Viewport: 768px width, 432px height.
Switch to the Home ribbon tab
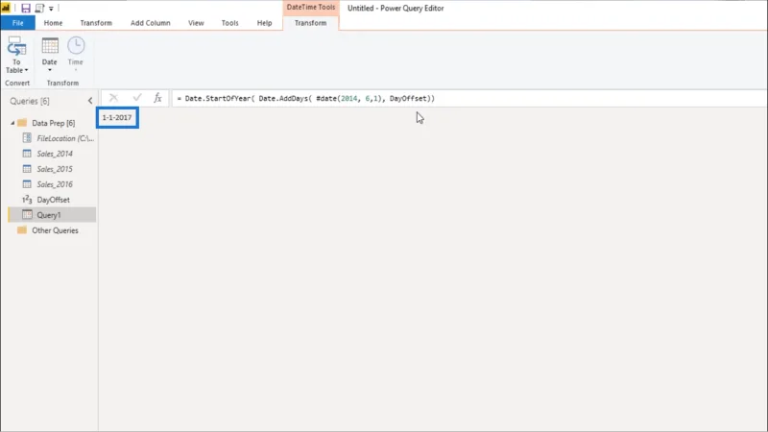(53, 23)
